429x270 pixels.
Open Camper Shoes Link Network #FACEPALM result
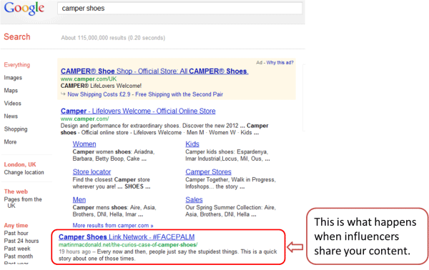127,237
